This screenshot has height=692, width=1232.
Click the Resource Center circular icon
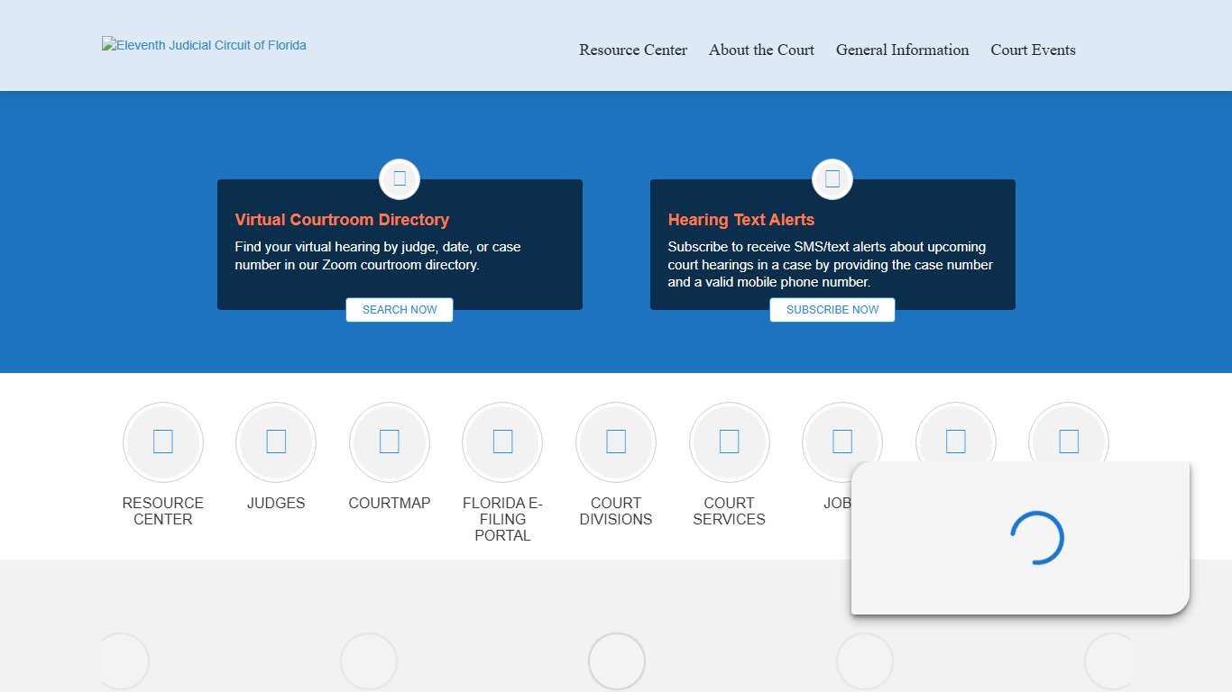163,442
